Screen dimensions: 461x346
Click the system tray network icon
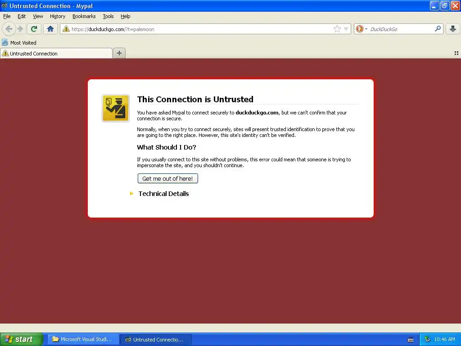click(427, 340)
